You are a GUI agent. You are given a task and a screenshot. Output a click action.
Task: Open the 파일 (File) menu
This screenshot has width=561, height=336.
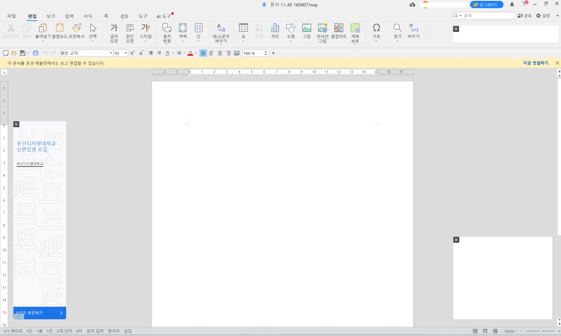pyautogui.click(x=11, y=16)
